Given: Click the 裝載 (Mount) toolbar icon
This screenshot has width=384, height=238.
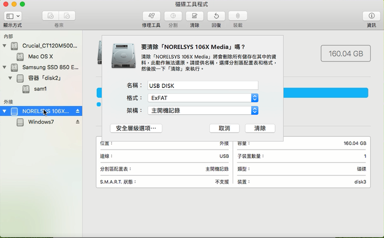Looking at the screenshot, I should coord(237,16).
